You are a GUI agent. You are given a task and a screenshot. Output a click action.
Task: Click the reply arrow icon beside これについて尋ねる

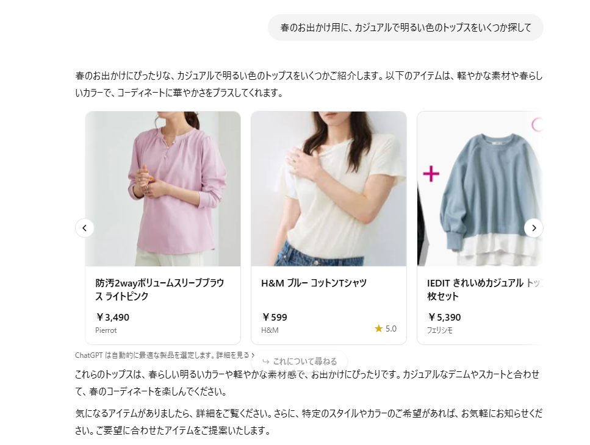[x=265, y=361]
